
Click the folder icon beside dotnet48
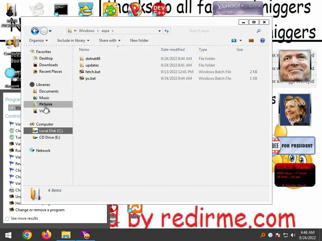click(x=81, y=59)
